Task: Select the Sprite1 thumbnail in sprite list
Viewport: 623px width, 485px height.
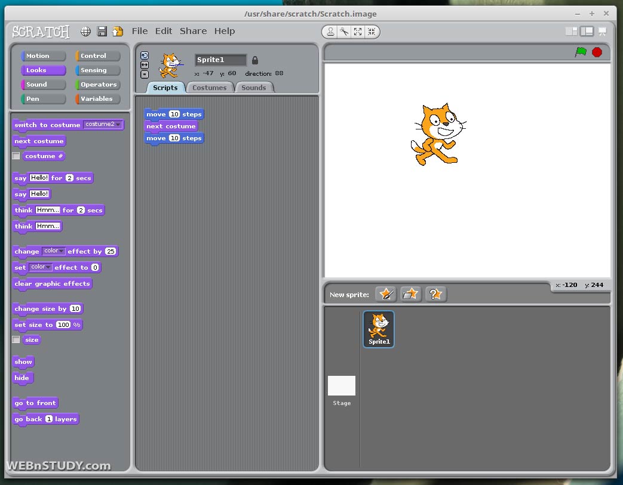Action: [379, 329]
